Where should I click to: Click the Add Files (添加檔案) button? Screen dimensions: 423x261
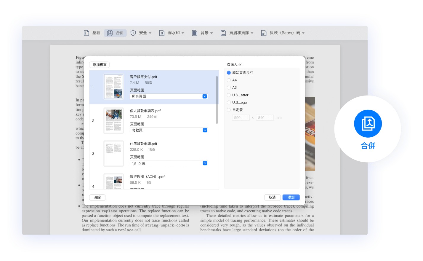[x=100, y=65]
